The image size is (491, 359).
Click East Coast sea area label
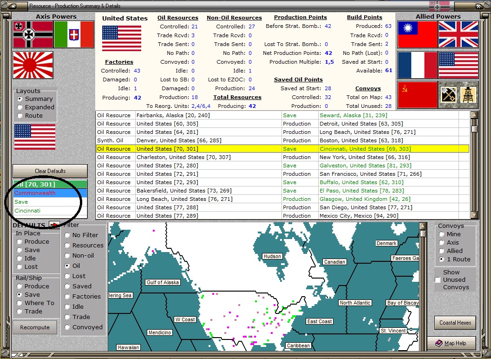320,322
